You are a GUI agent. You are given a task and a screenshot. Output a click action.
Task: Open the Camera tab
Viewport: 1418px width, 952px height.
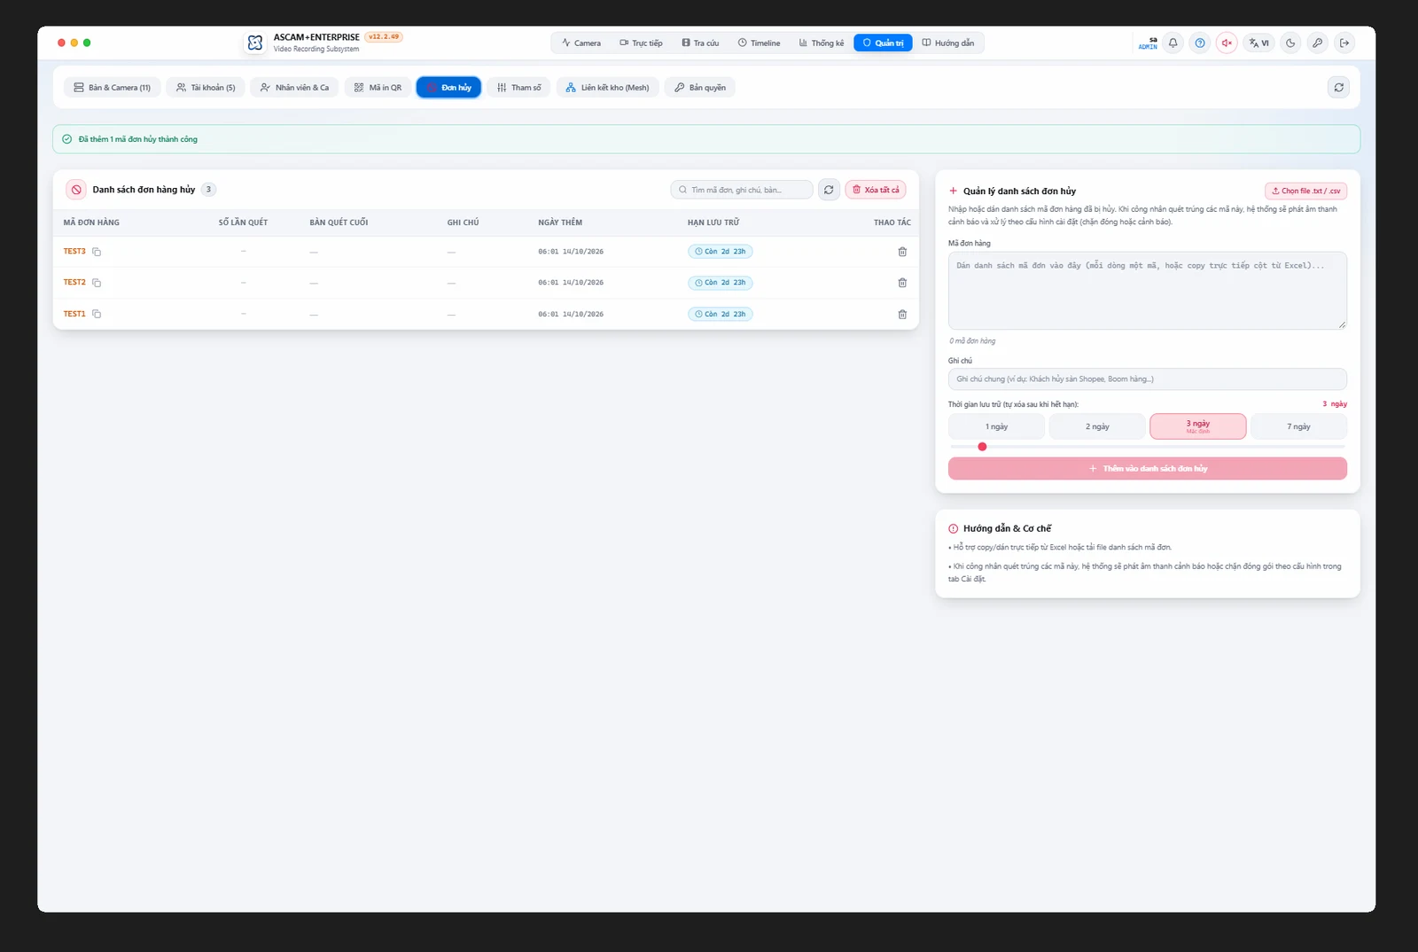(581, 43)
